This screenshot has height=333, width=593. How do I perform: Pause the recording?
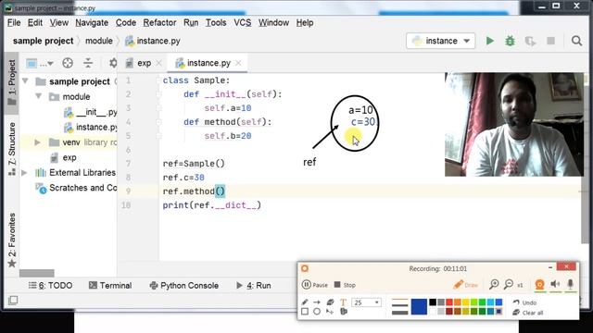click(315, 285)
